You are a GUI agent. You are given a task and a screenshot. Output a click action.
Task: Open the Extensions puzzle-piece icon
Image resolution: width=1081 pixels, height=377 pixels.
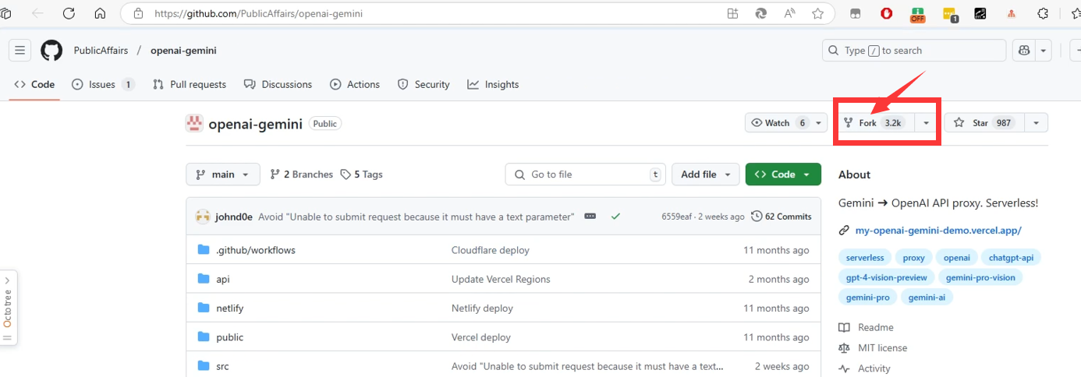coord(1043,13)
